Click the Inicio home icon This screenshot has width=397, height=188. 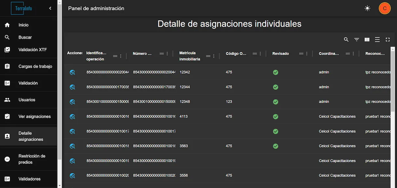(x=7, y=25)
